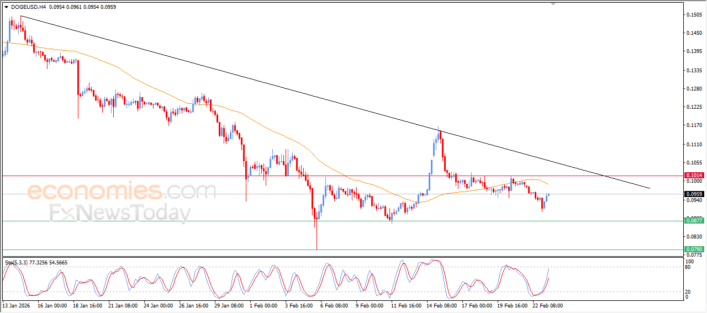Click the 24 Jan 00:00 time label
The image size is (707, 313).
[158, 305]
